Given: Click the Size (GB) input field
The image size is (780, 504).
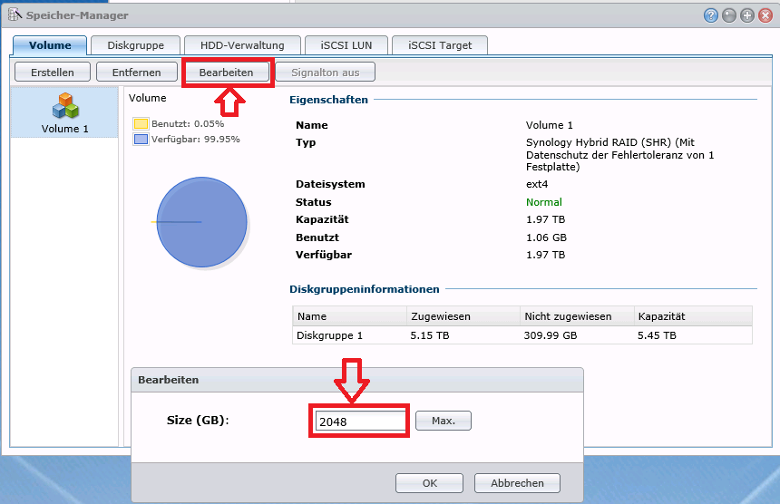Looking at the screenshot, I should coord(360,422).
